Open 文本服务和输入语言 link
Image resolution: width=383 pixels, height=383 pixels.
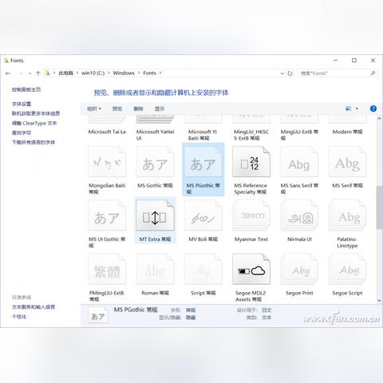(34, 307)
